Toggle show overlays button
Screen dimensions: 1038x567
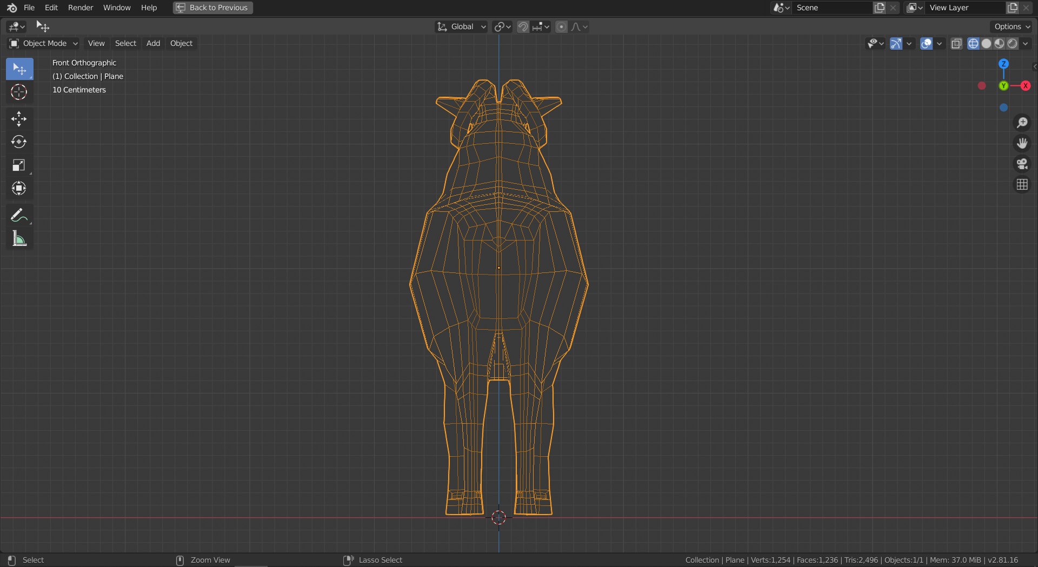click(926, 43)
